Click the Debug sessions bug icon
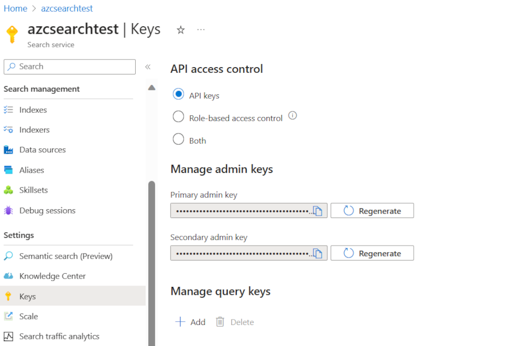This screenshot has height=346, width=524. pyautogui.click(x=8, y=211)
